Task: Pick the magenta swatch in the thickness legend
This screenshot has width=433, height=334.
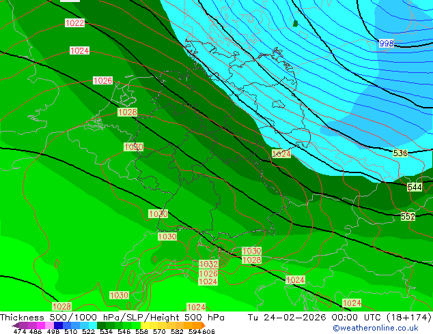Action: [41, 325]
